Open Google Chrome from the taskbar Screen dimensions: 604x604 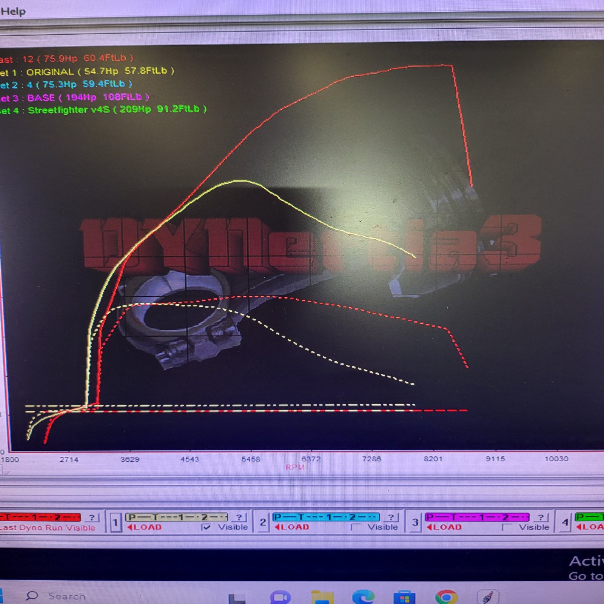tap(446, 597)
